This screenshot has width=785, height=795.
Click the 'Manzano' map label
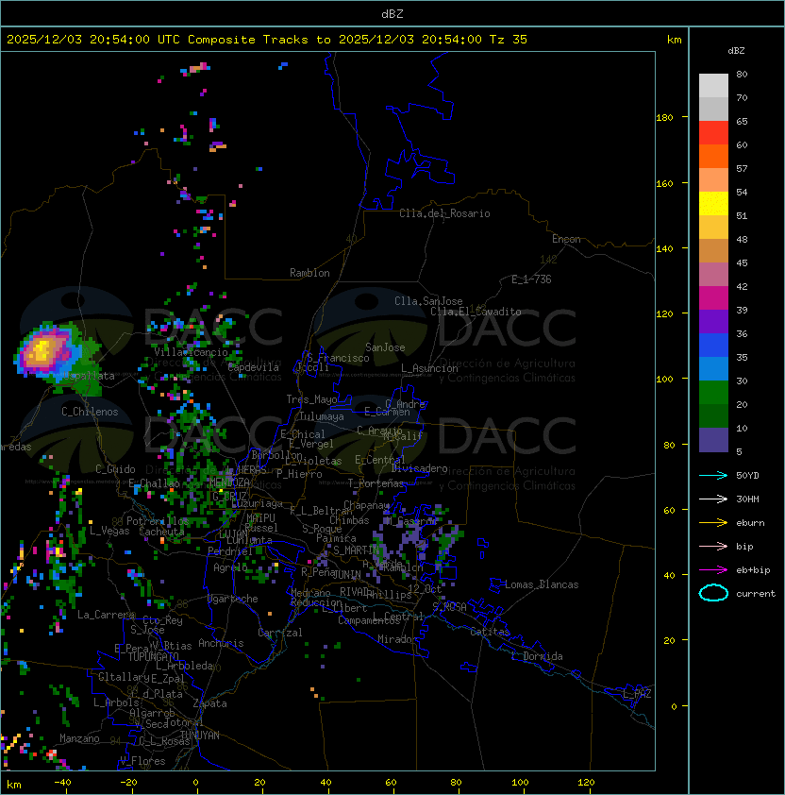click(79, 738)
